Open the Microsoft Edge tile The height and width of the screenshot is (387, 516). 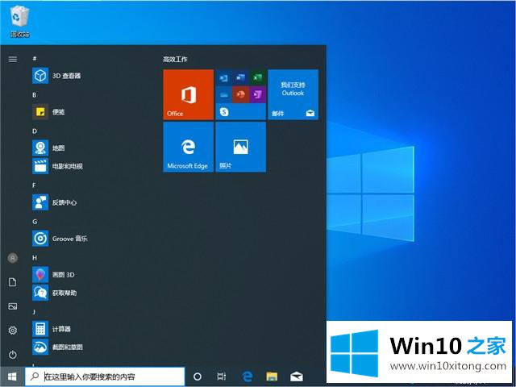(188, 147)
